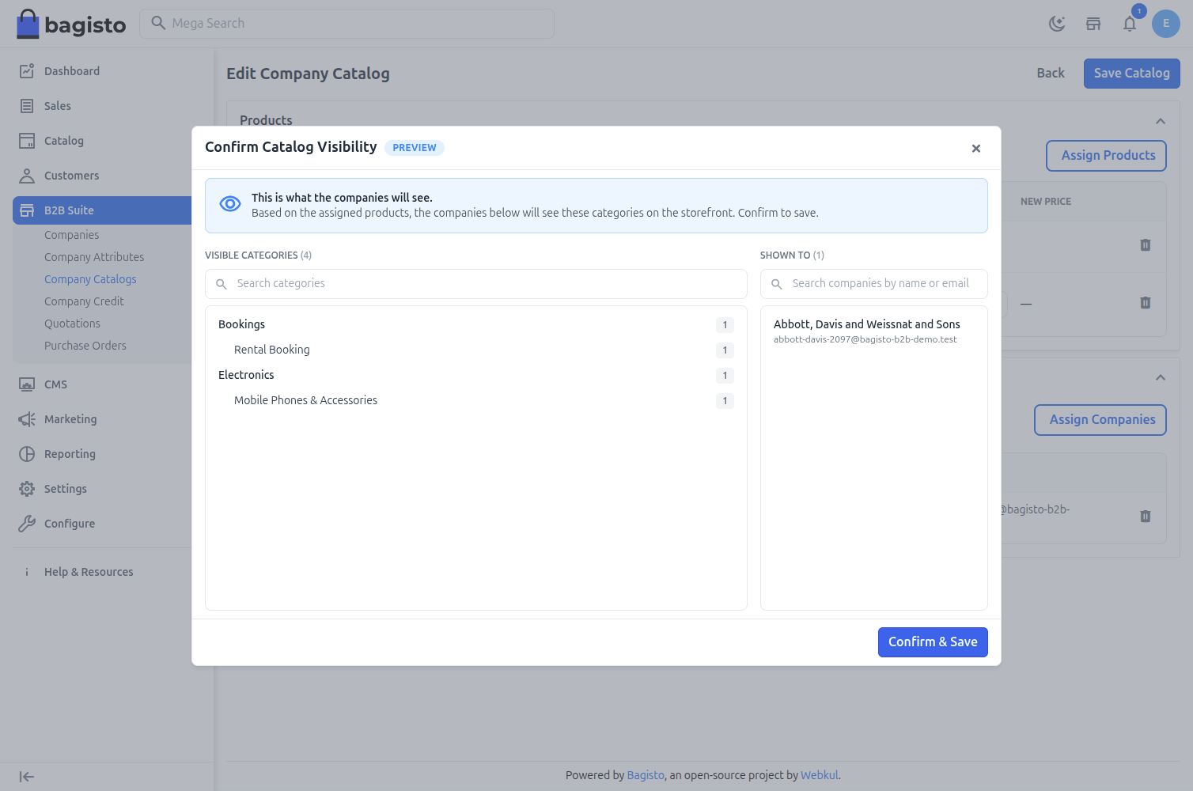Click the search icon in companies field
Viewport: 1193px width, 791px height.
tap(777, 284)
